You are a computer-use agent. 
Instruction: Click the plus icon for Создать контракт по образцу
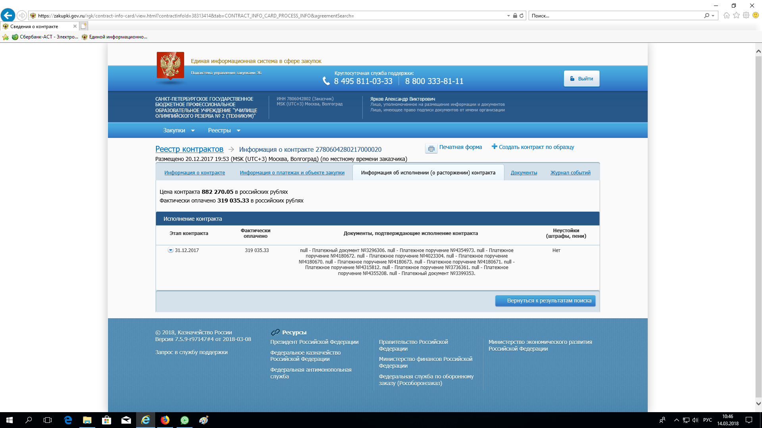point(494,147)
